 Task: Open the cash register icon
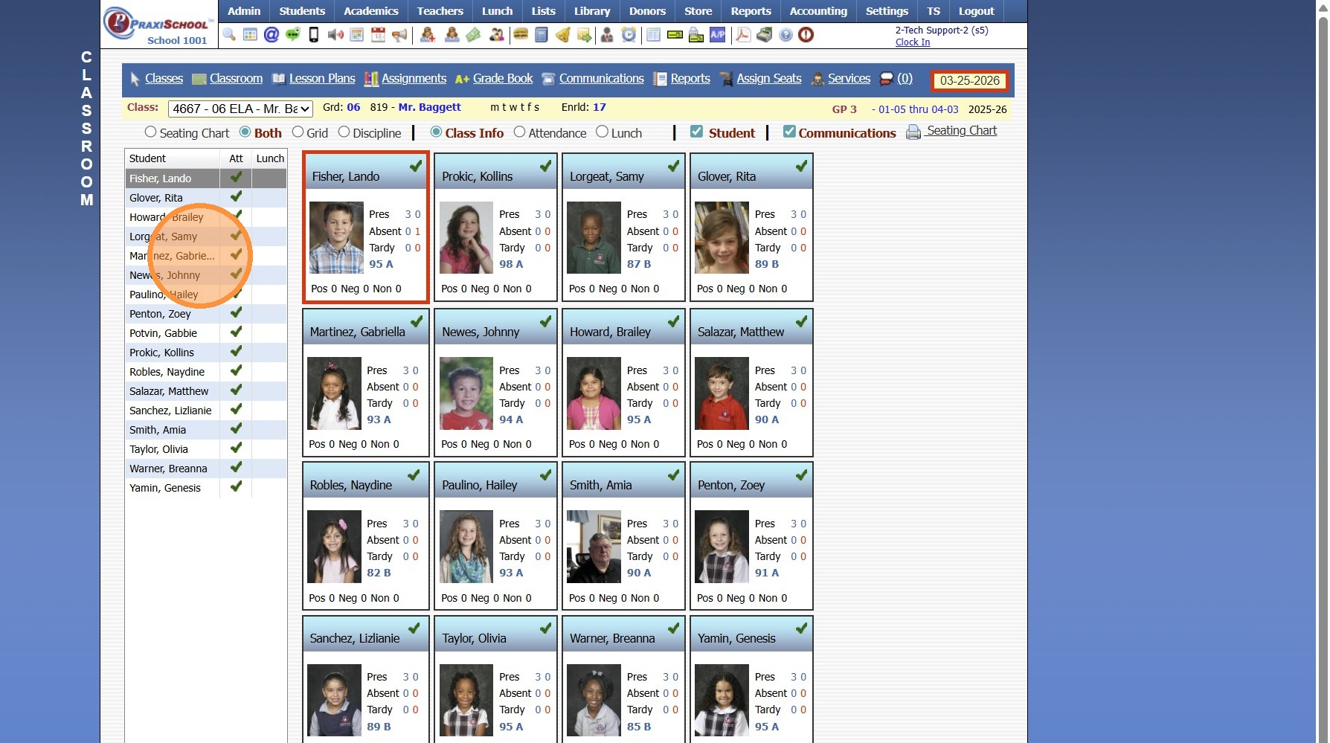(765, 35)
